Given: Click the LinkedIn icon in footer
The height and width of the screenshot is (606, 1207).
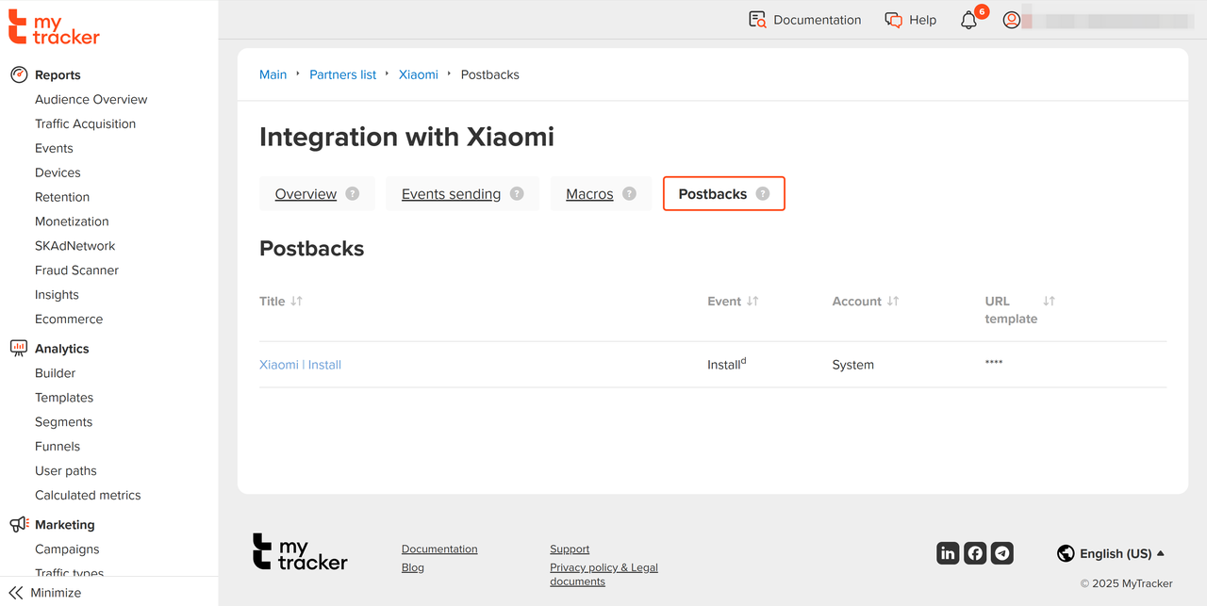Looking at the screenshot, I should click(x=948, y=553).
